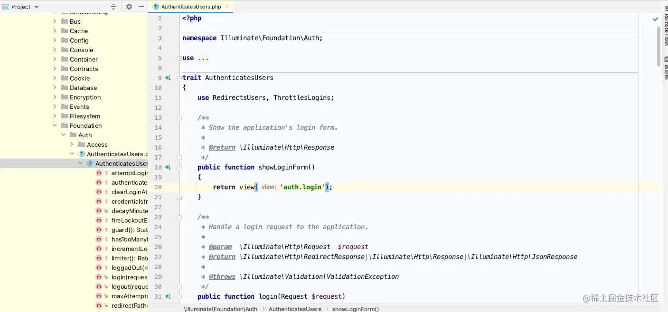Toggle the fold marker at line 17
The height and width of the screenshot is (312, 668).
click(x=180, y=157)
